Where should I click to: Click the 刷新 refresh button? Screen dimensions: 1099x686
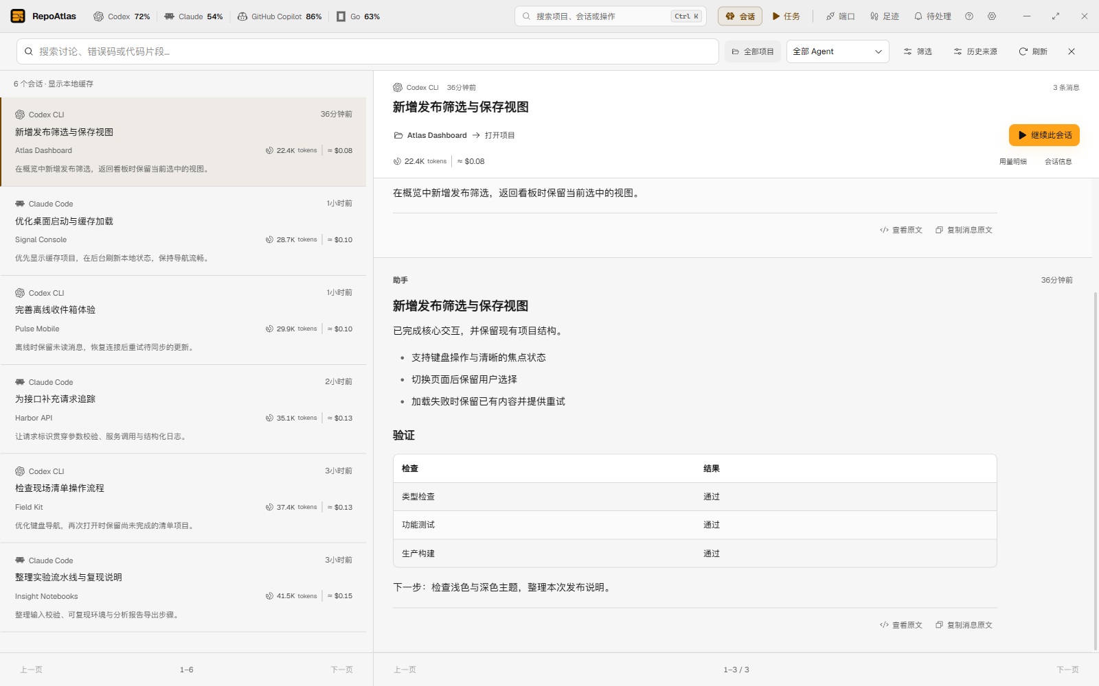tap(1032, 51)
